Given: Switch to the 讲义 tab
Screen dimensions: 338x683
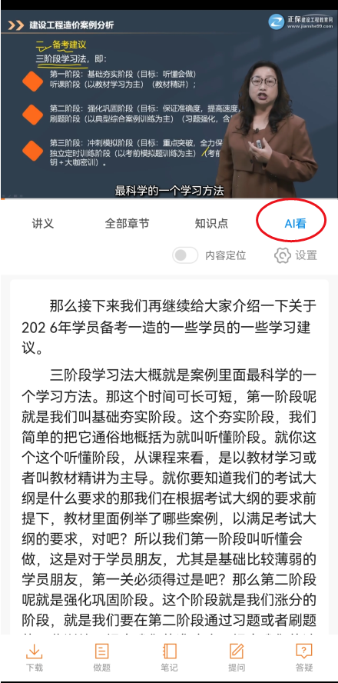Looking at the screenshot, I should (42, 224).
